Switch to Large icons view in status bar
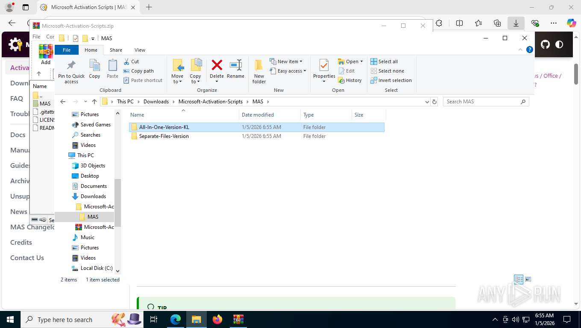The image size is (581, 328). tap(528, 279)
